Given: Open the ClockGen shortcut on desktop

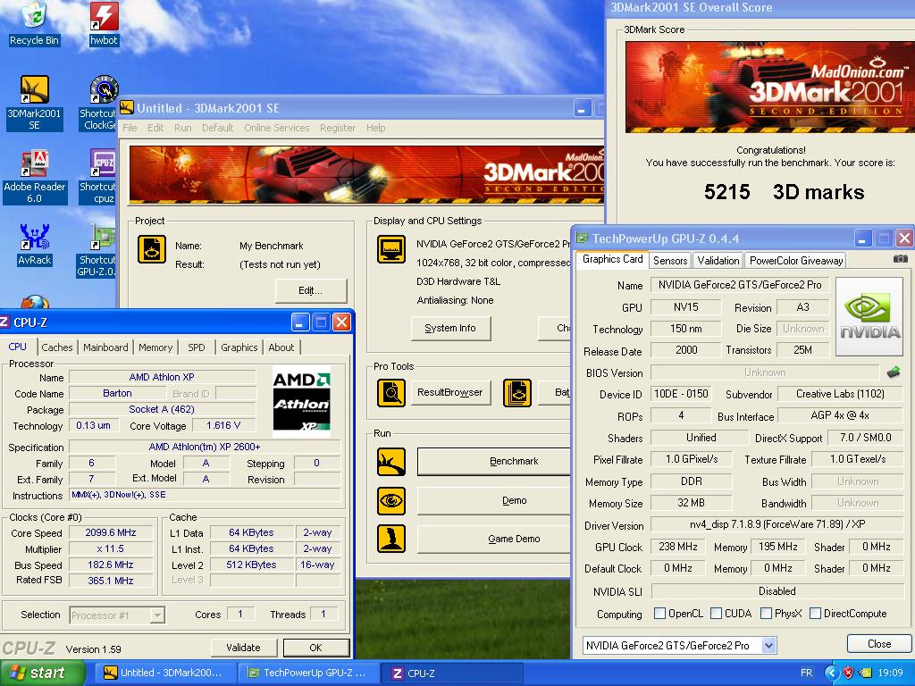Looking at the screenshot, I should [x=100, y=102].
